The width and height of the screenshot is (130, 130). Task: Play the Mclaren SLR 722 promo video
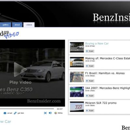[90, 110]
